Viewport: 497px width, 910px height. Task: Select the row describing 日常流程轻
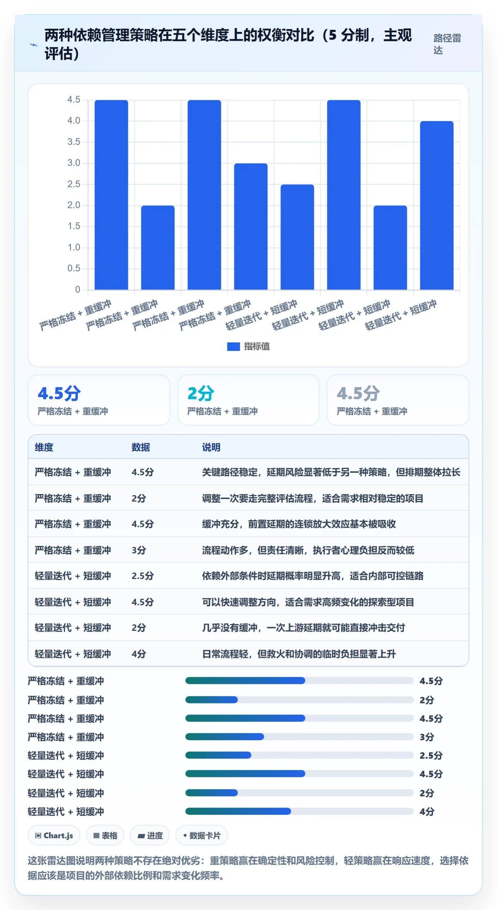click(x=248, y=654)
